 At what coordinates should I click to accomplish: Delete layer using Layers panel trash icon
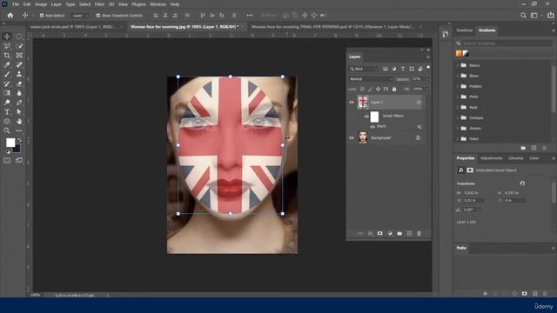point(419,234)
